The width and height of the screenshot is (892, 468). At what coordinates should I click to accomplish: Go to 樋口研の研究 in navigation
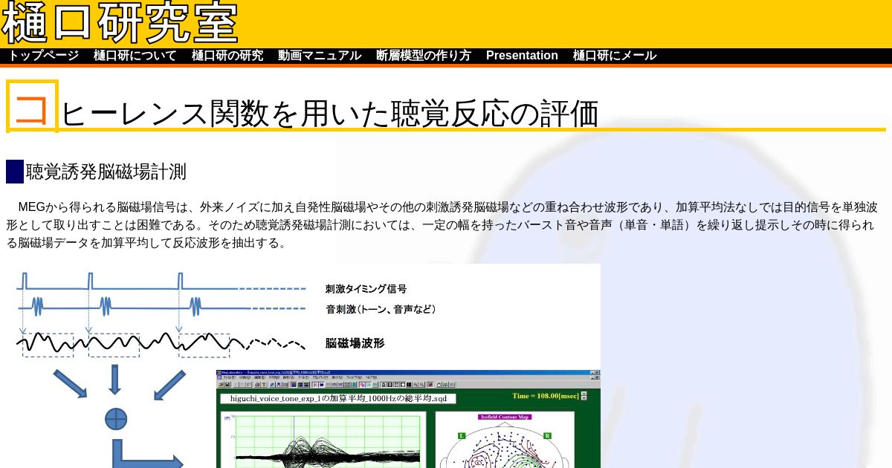coord(227,56)
